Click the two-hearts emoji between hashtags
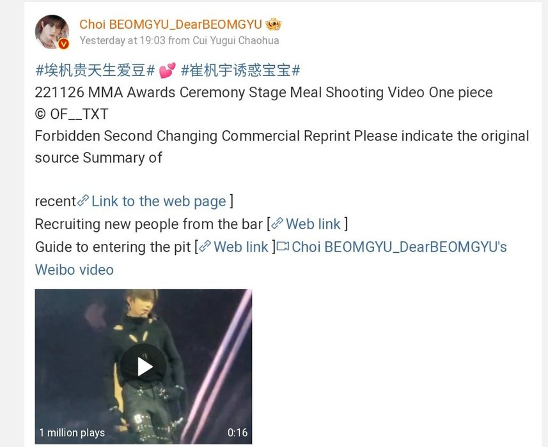Screen dimensions: 548x447 (168, 70)
